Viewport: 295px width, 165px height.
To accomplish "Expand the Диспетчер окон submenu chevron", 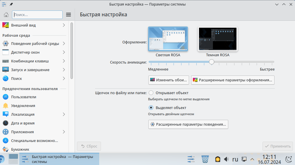I will pyautogui.click(x=64, y=52).
